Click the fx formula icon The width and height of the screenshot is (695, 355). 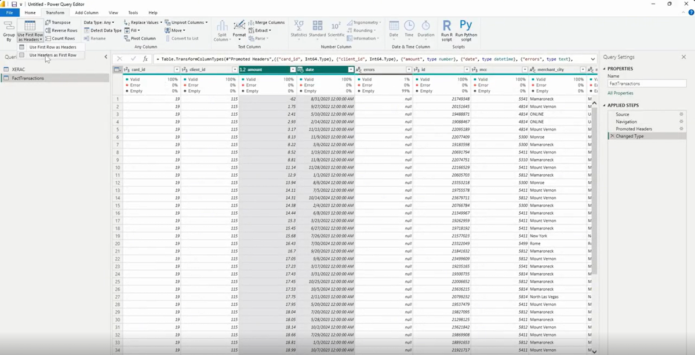click(x=145, y=59)
